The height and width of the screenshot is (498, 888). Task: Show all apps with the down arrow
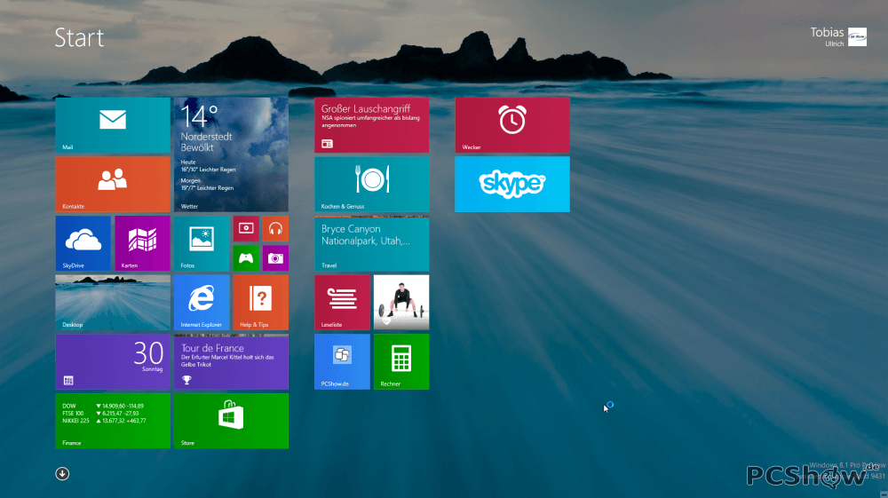62,474
